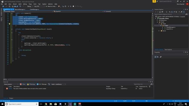This screenshot has height=106, width=189.
Task: Toggle the 0 Warnings filter button
Action: point(31,84)
